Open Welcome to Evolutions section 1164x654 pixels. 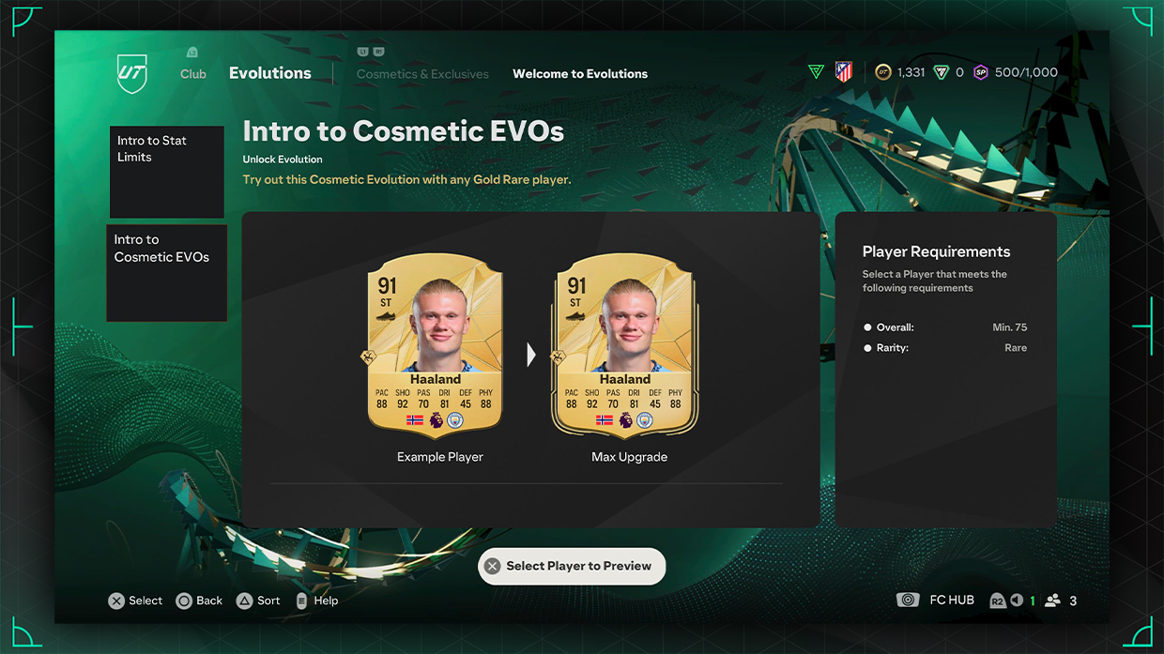[580, 74]
